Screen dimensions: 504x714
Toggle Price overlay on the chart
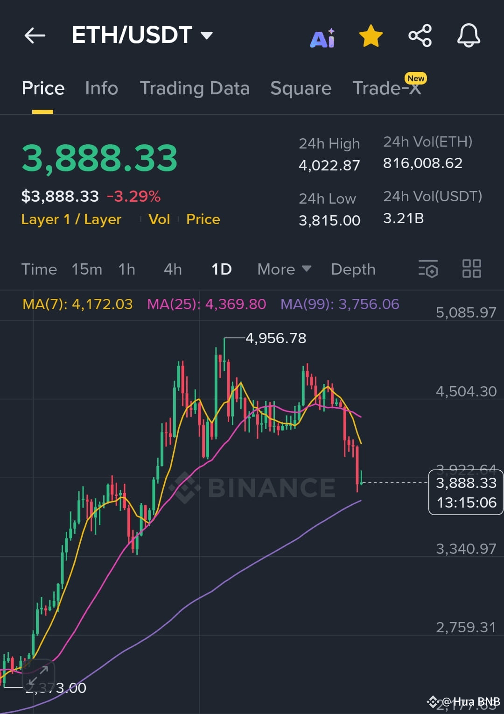(203, 219)
